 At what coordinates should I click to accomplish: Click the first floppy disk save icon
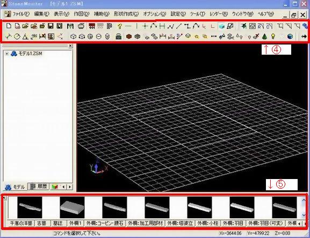[51, 26]
